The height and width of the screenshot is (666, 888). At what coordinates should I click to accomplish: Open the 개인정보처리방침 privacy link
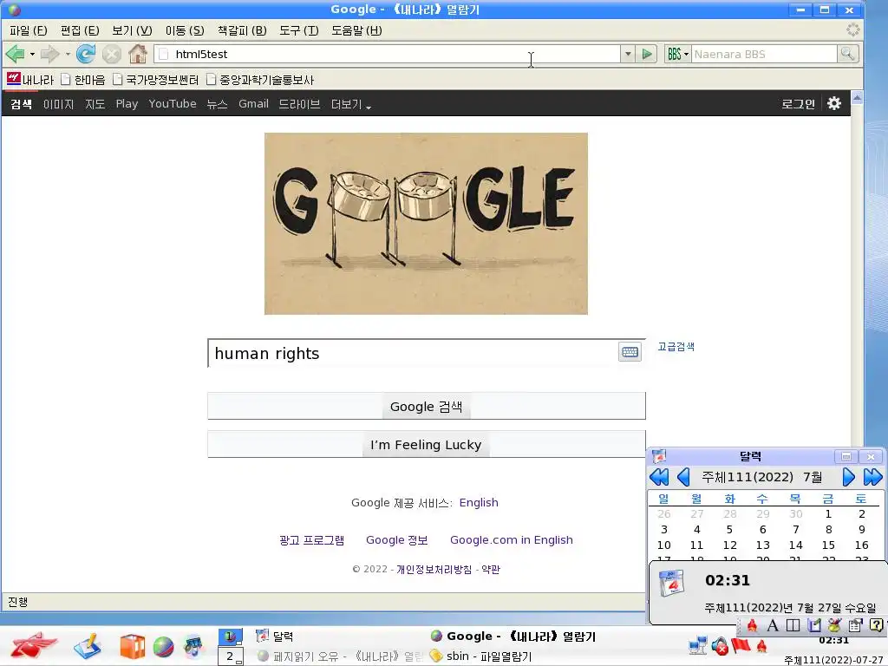pyautogui.click(x=434, y=569)
